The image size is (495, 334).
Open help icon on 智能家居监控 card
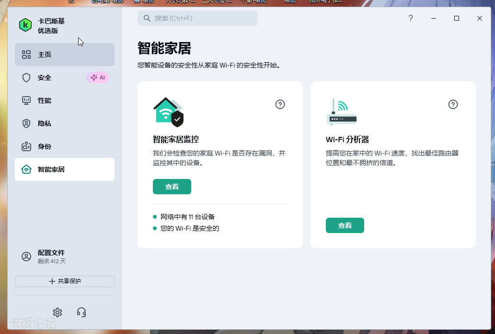click(x=280, y=104)
